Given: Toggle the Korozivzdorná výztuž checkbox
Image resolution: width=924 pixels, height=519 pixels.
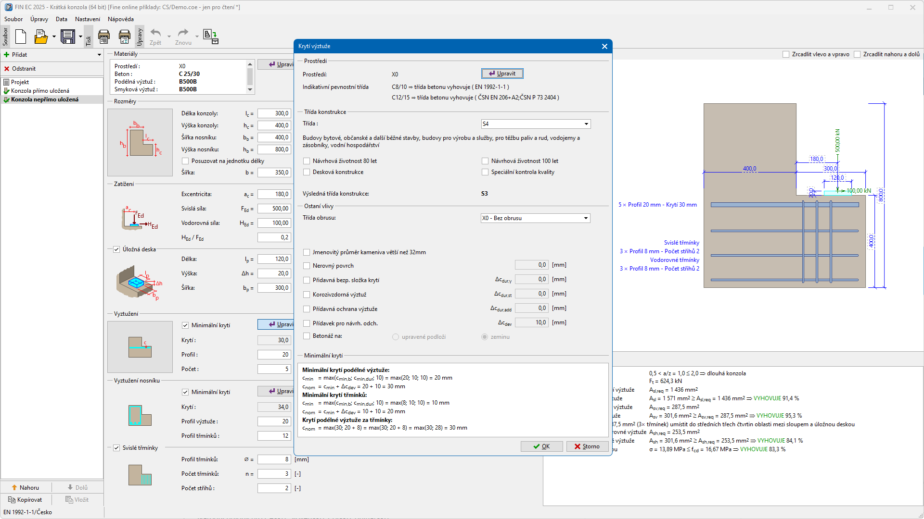Looking at the screenshot, I should coord(307,295).
